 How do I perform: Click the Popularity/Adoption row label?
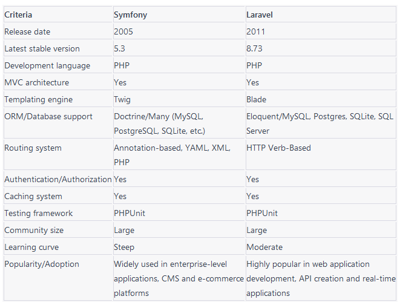click(58, 278)
